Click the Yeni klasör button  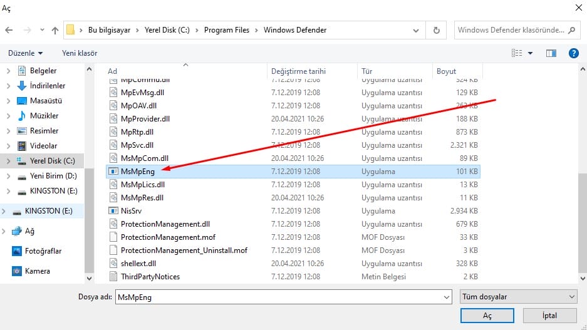81,53
